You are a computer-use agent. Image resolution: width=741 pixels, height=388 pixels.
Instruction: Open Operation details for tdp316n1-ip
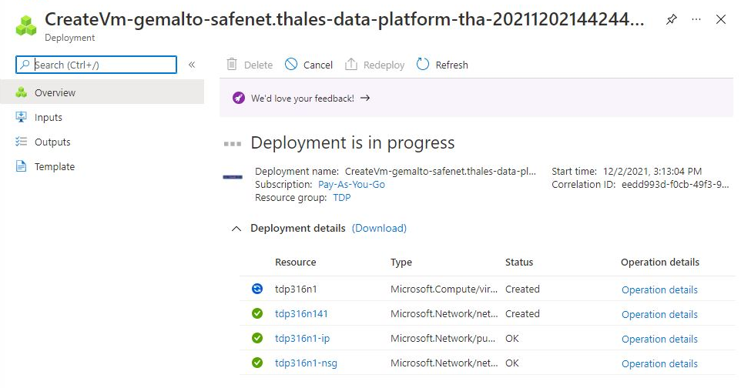(x=659, y=339)
